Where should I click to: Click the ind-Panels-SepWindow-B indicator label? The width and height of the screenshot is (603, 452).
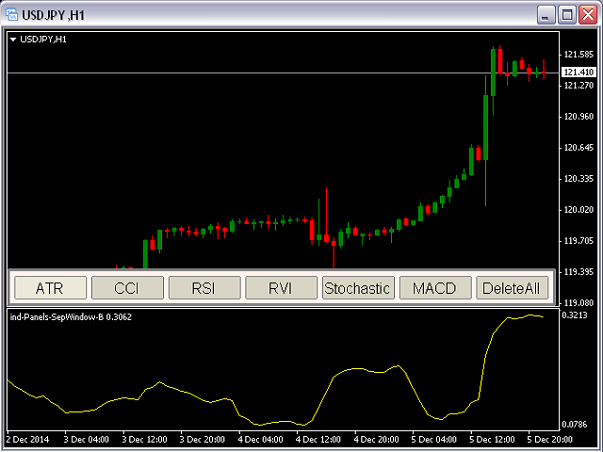tap(71, 316)
